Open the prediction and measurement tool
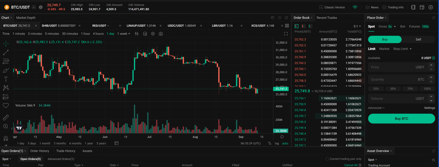 click(x=6, y=97)
